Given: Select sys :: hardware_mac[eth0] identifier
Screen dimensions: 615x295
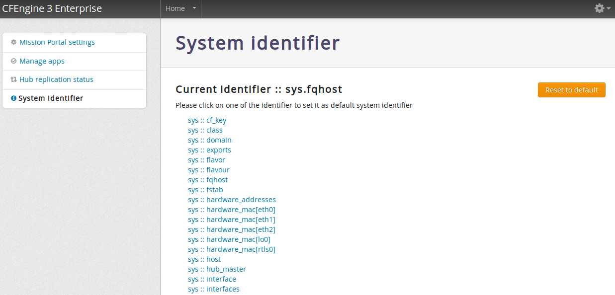Looking at the screenshot, I should (x=232, y=210).
